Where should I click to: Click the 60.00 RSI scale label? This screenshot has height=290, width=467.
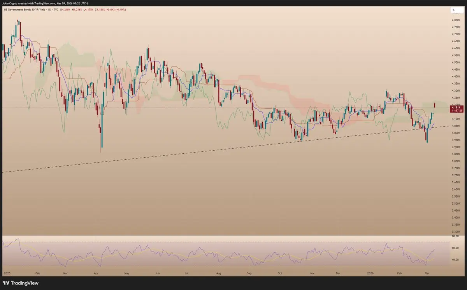pyautogui.click(x=455, y=248)
